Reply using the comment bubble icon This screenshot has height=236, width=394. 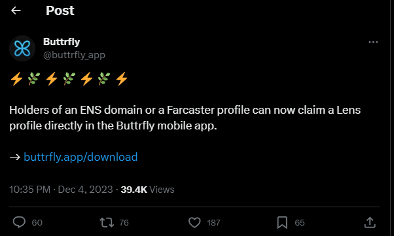coord(19,222)
